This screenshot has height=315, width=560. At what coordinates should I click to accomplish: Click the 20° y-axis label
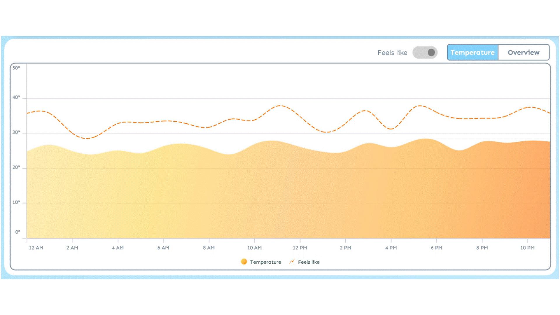coord(16,167)
